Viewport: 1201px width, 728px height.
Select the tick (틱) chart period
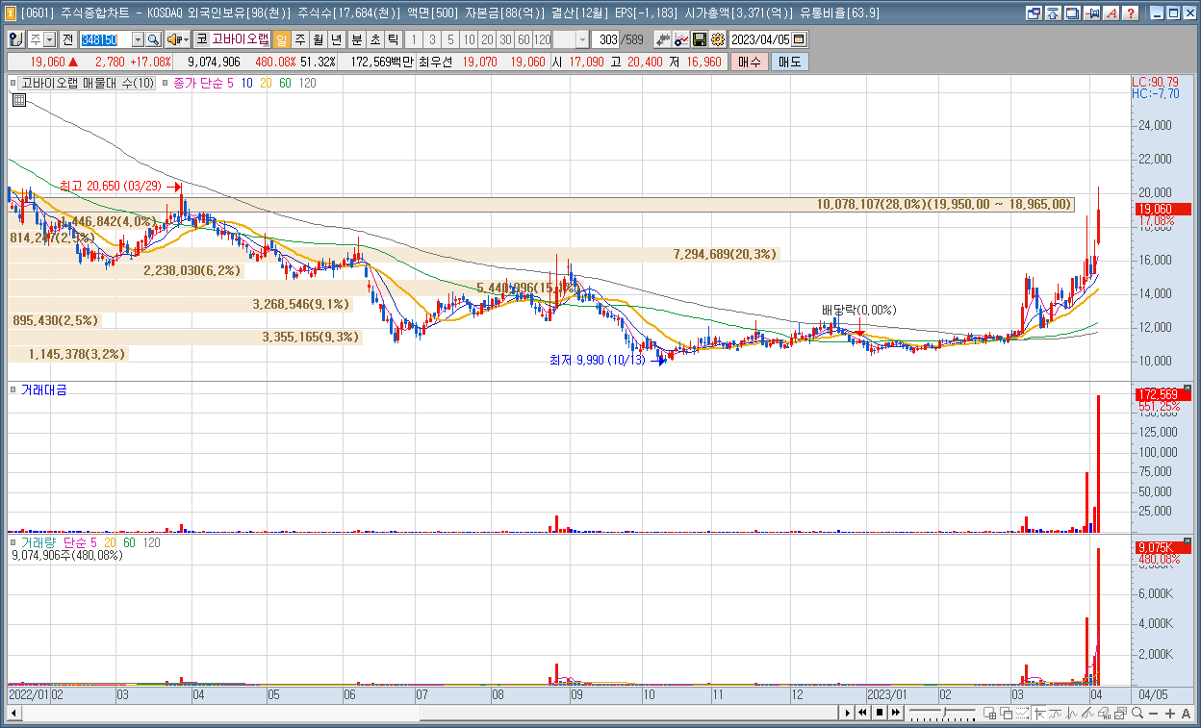tap(393, 39)
